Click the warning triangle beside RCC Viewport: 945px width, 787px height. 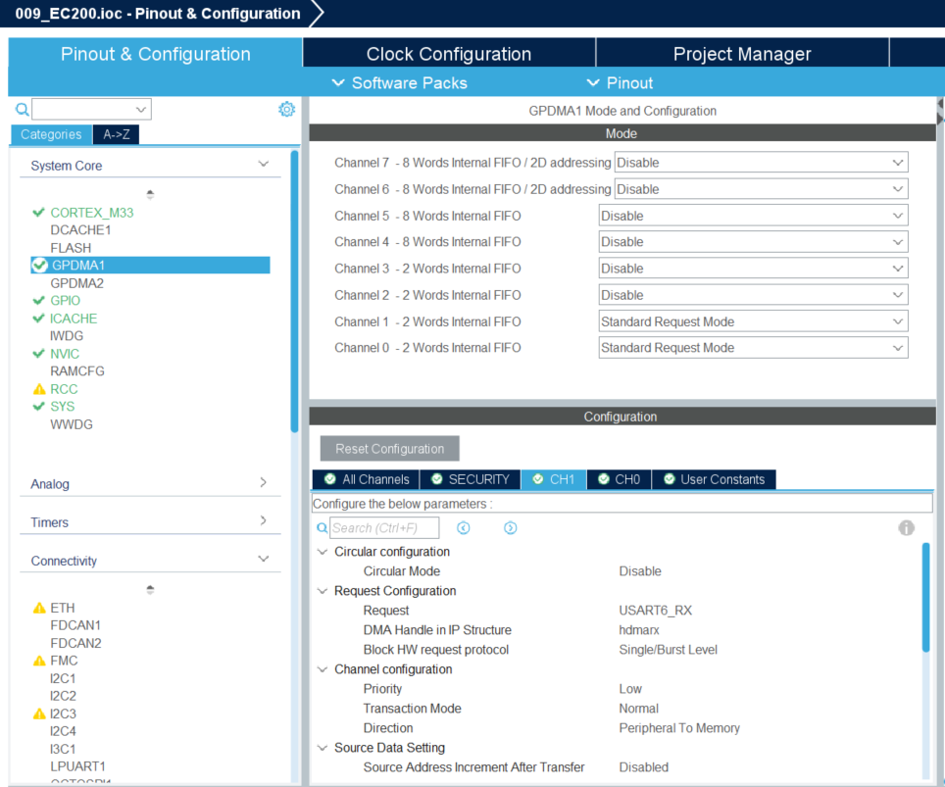(x=38, y=389)
